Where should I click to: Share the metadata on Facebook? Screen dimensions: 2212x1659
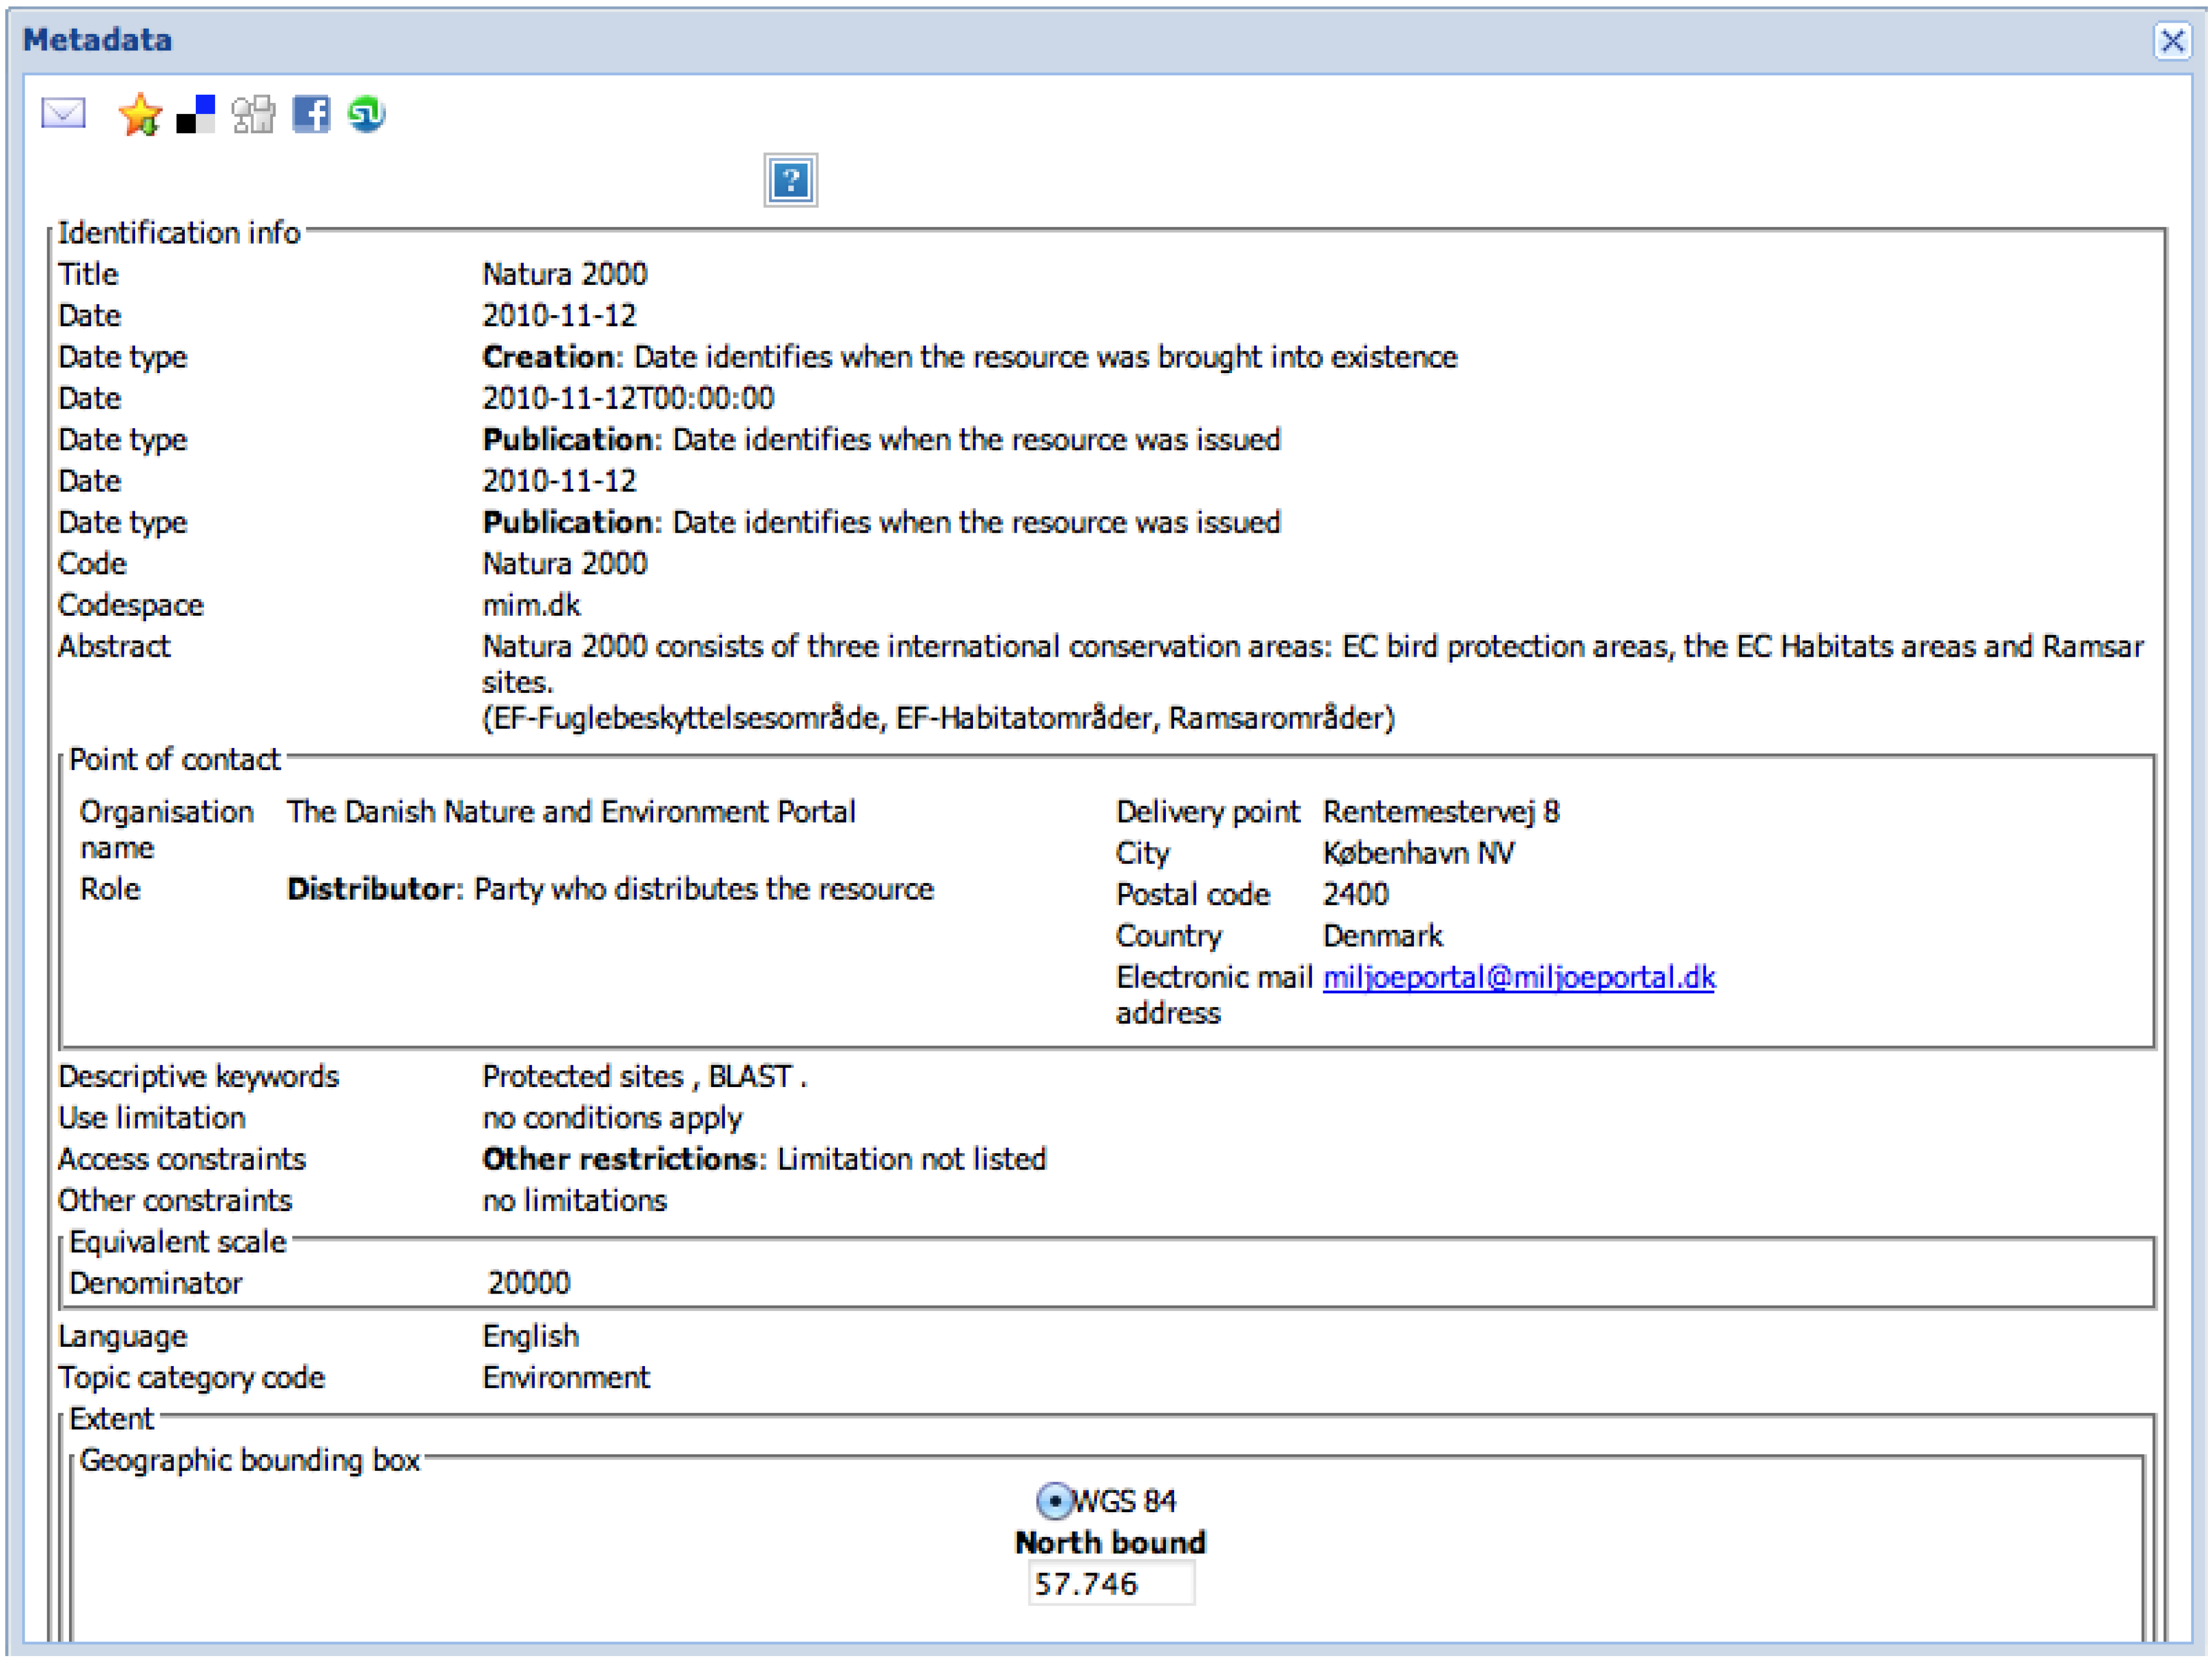(310, 114)
